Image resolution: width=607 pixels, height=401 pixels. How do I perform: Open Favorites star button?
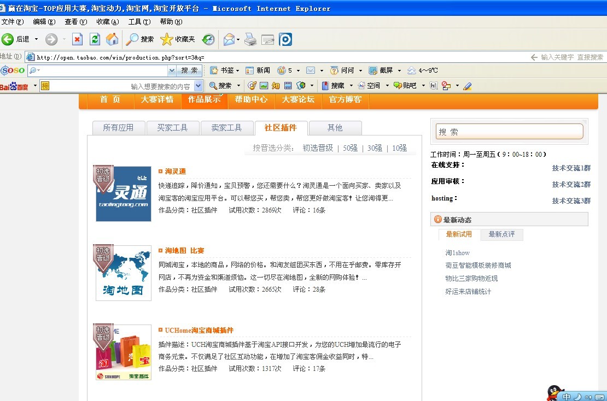pos(178,39)
